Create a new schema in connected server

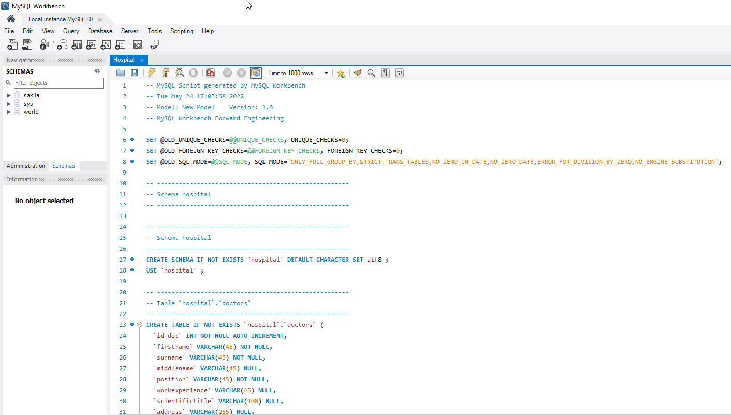[62, 45]
